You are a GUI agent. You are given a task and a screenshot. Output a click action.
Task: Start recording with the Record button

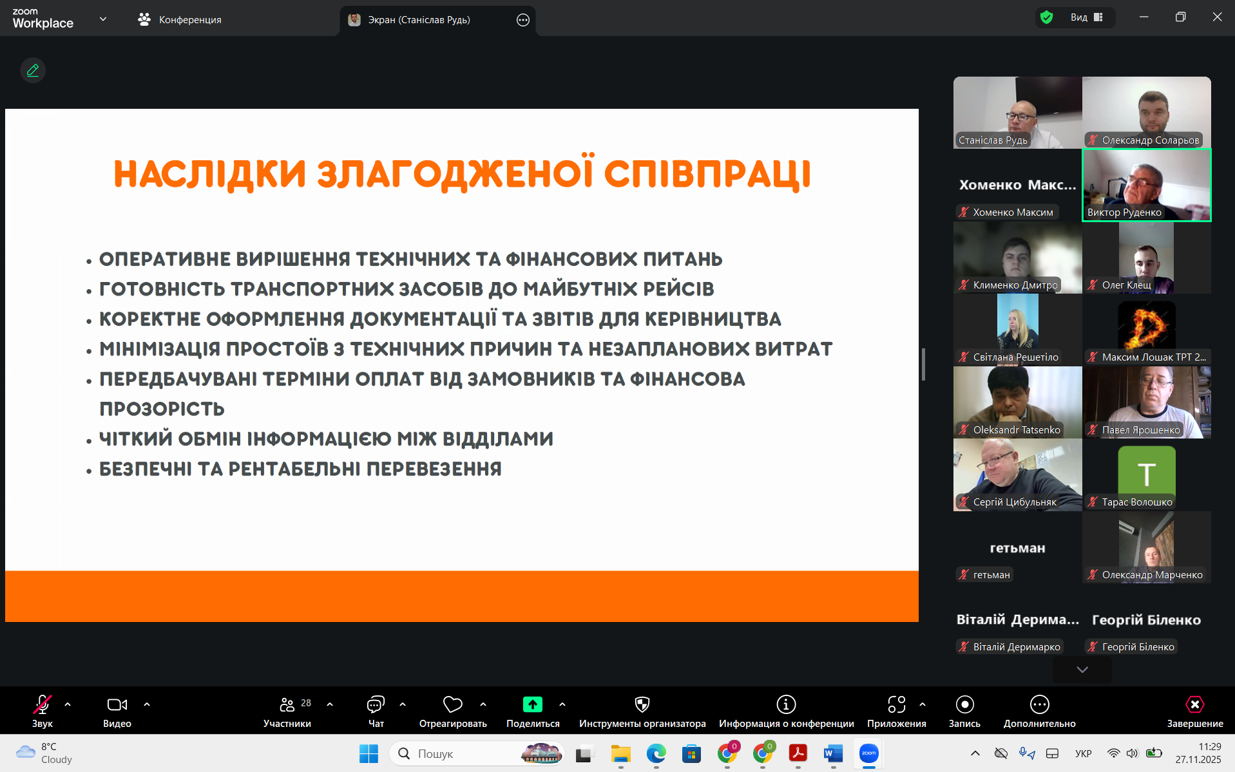(964, 705)
